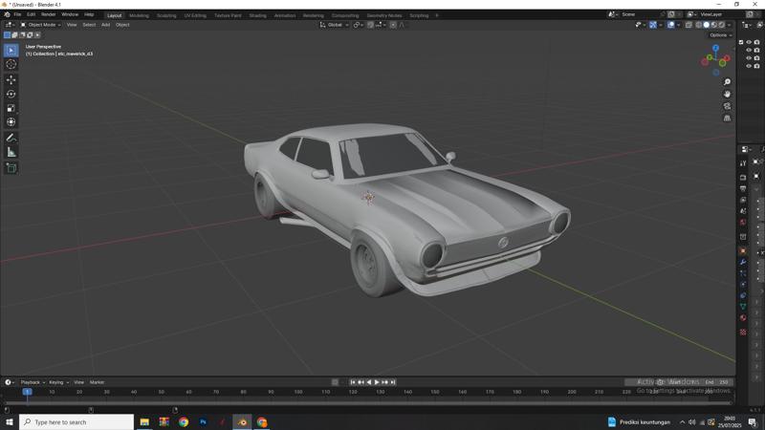Open the File menu

17,14
